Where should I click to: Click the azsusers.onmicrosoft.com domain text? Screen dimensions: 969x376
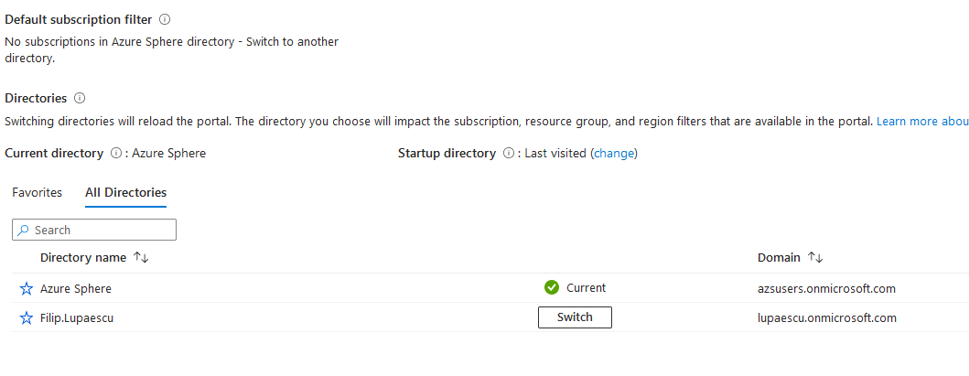pos(827,288)
